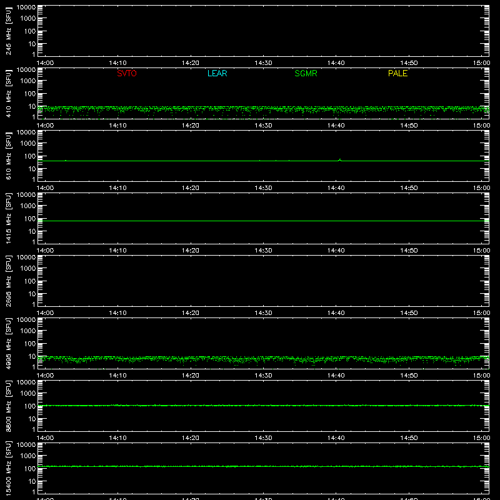Click the 14:00 tick label below the 610 MHz panel
Screen dimensions: 500x500
click(45, 188)
